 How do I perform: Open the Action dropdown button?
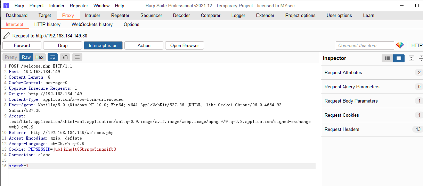pos(144,45)
